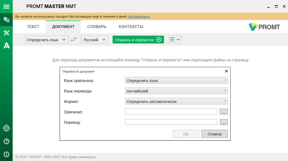
Task: Open the hamburger main menu
Action: (x=6, y=7)
